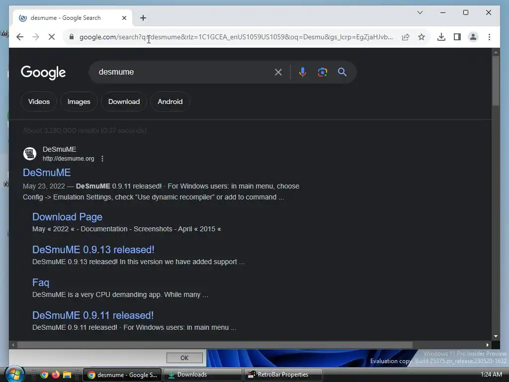Close the desmume Google Search tab
The height and width of the screenshot is (382, 509).
click(124, 18)
